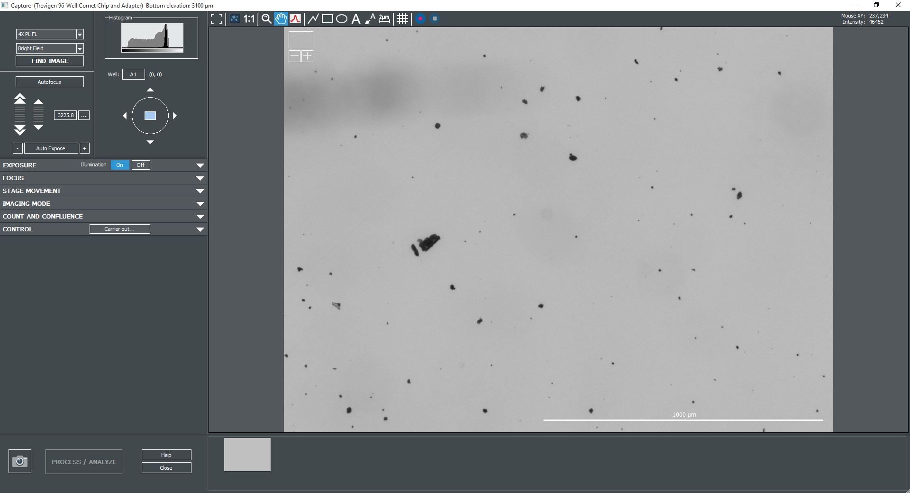Pick the text annotation tool
The height and width of the screenshot is (493, 910).
tap(355, 19)
